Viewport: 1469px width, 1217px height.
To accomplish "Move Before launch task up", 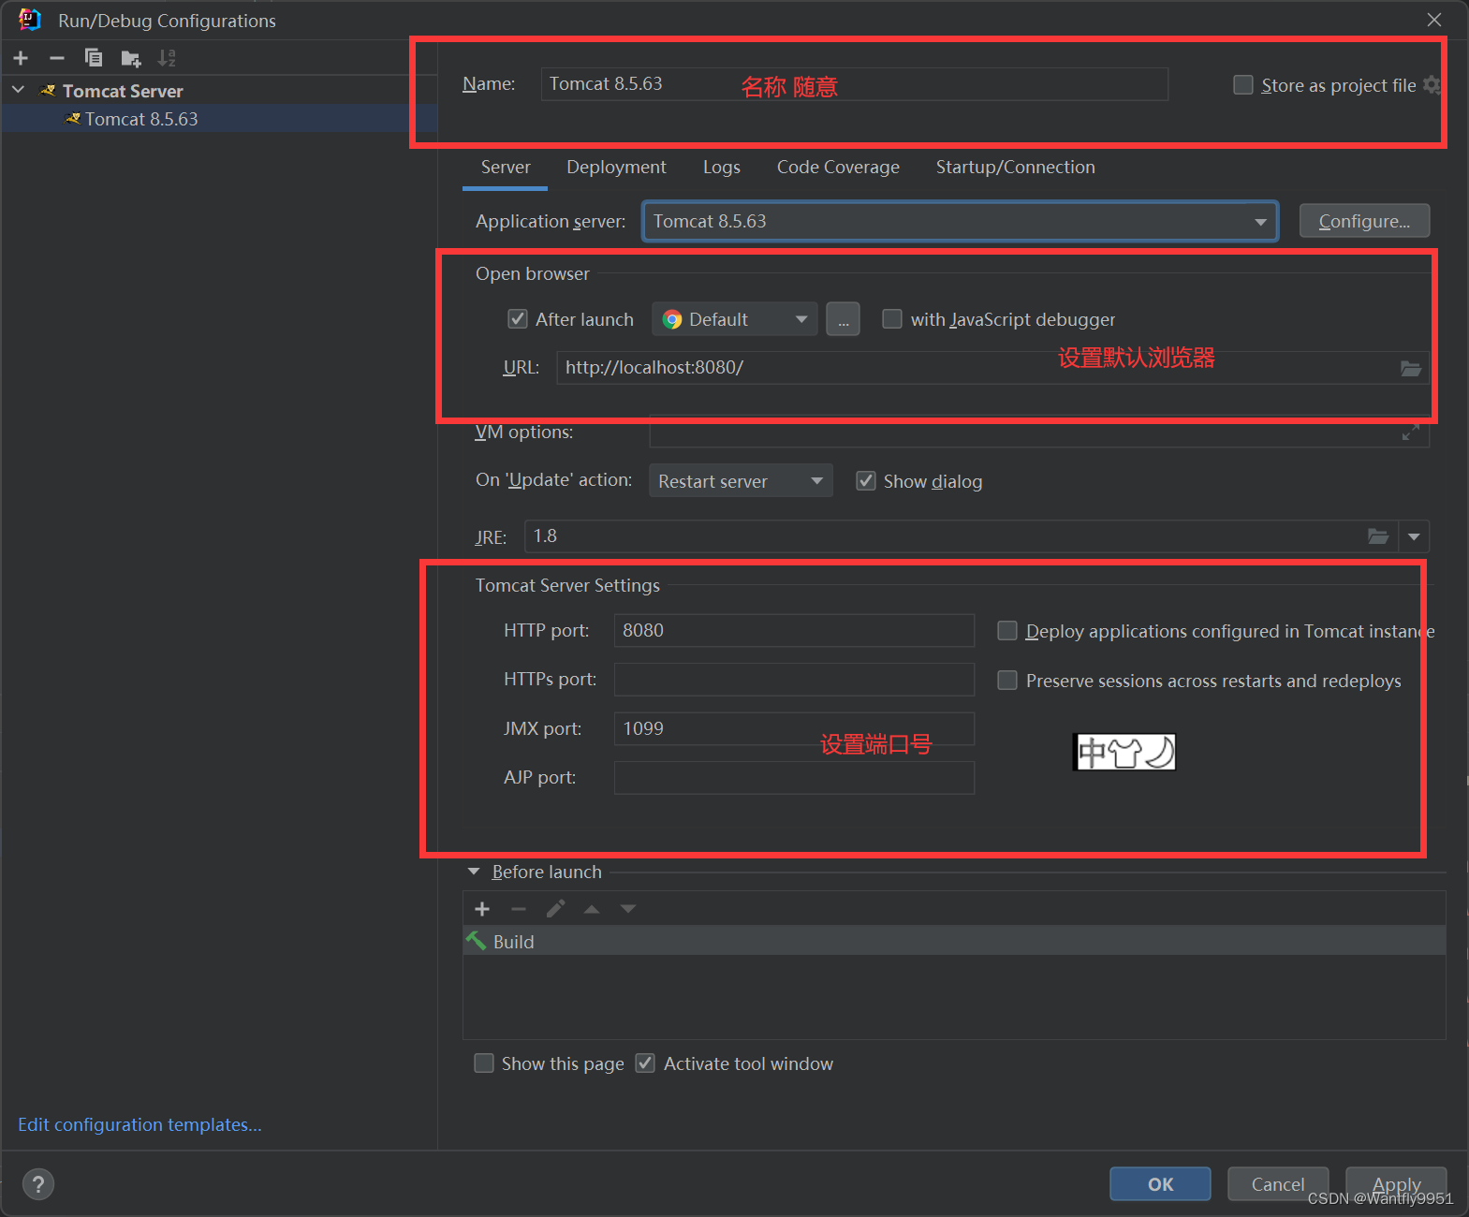I will pyautogui.click(x=592, y=909).
